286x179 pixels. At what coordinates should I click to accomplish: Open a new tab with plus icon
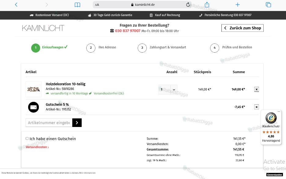[x=237, y=5]
